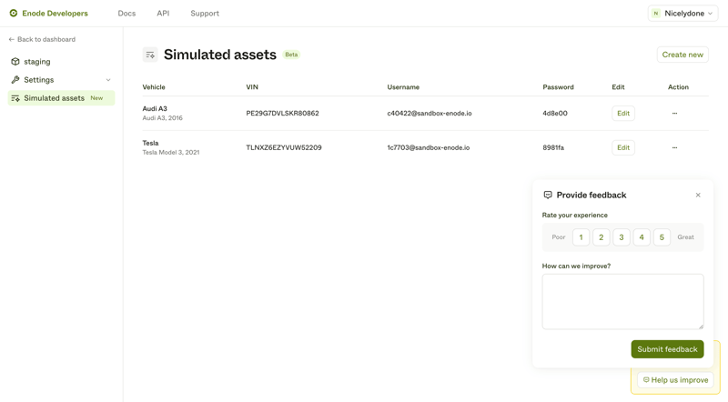Screen dimensions: 728x402
Task: Click the Password column header
Action: [x=558, y=87]
